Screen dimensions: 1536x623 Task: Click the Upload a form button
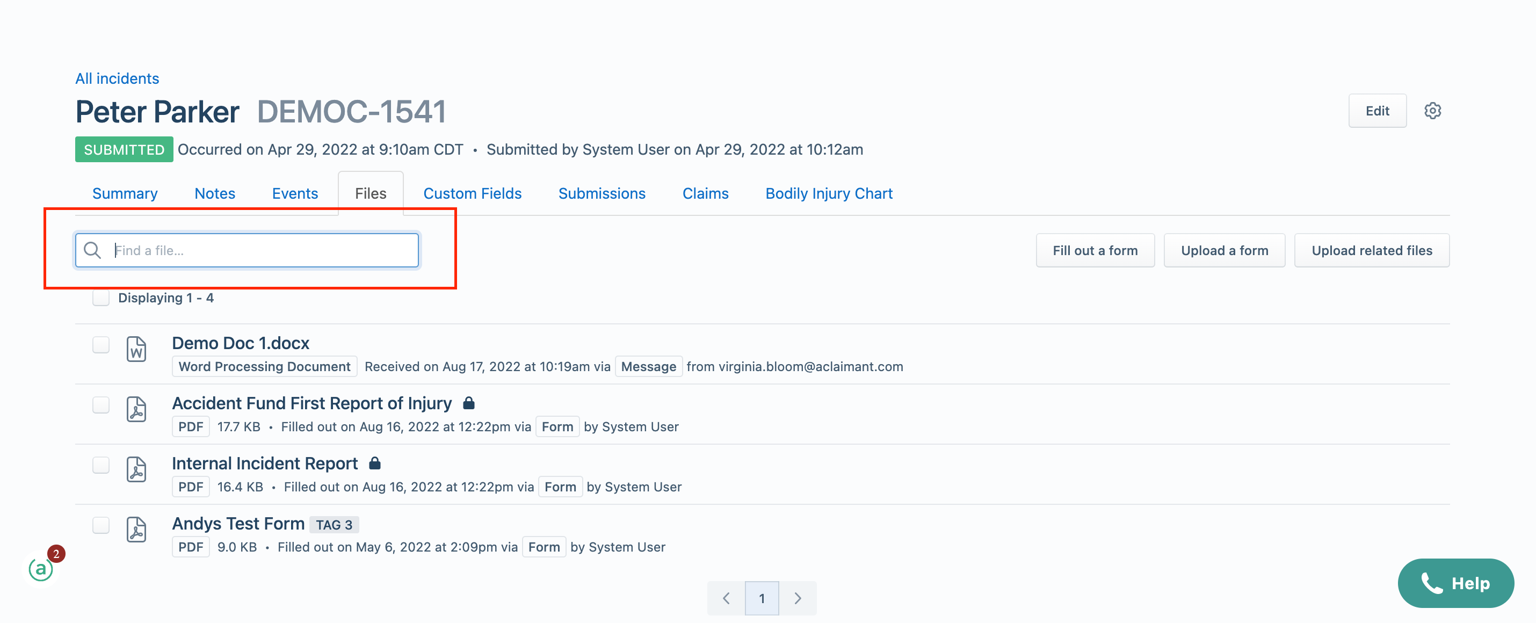[1224, 250]
